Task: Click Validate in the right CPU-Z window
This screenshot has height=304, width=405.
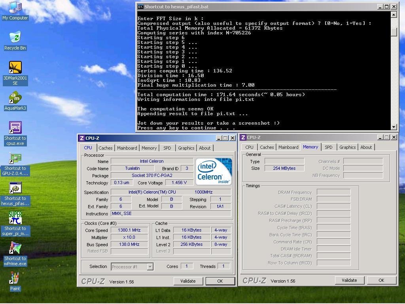Action: point(349,280)
